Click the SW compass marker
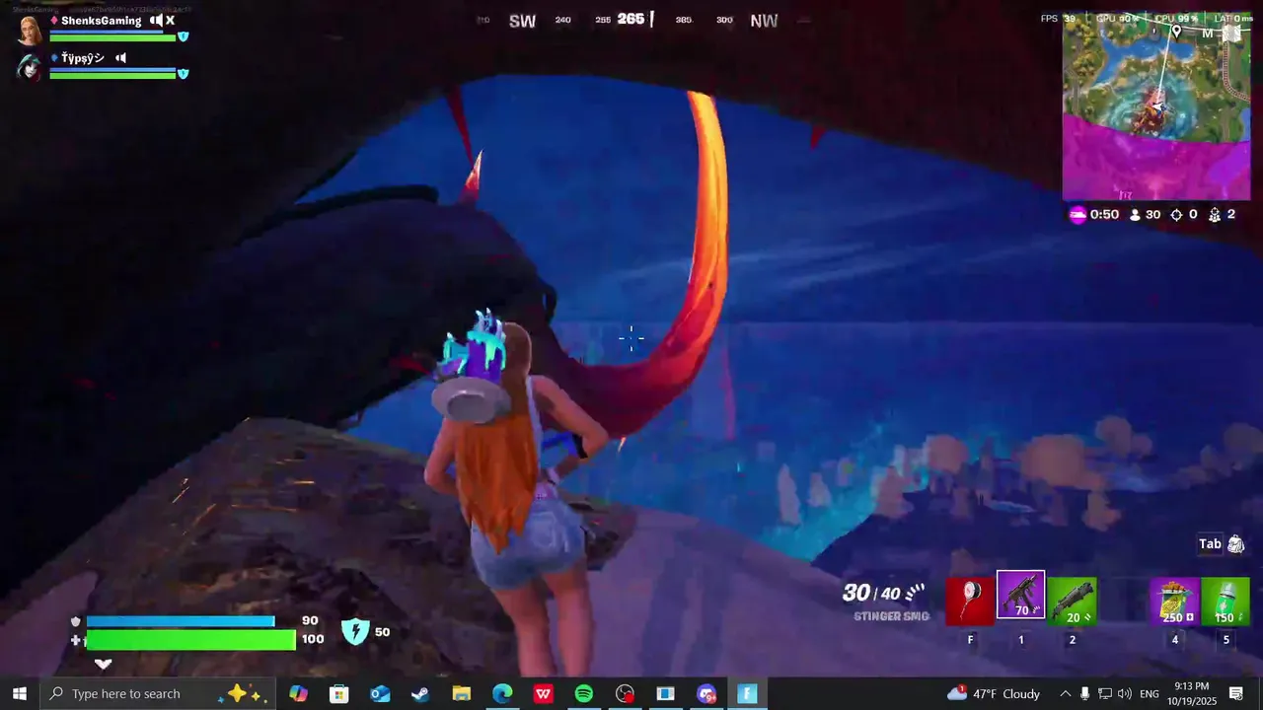1263x710 pixels. click(522, 21)
